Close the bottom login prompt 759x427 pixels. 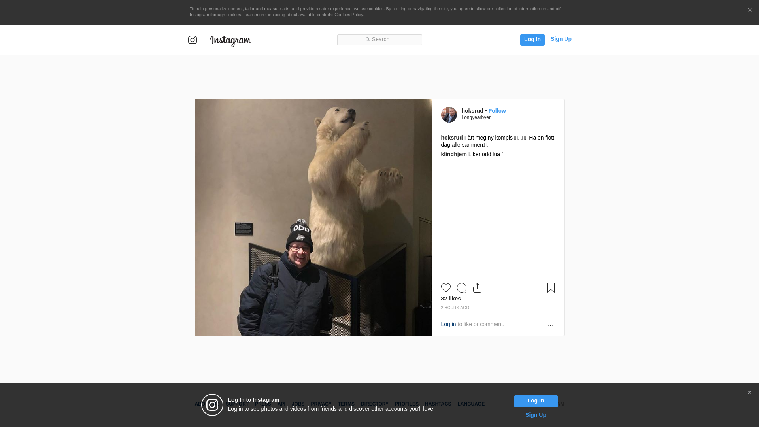click(750, 393)
